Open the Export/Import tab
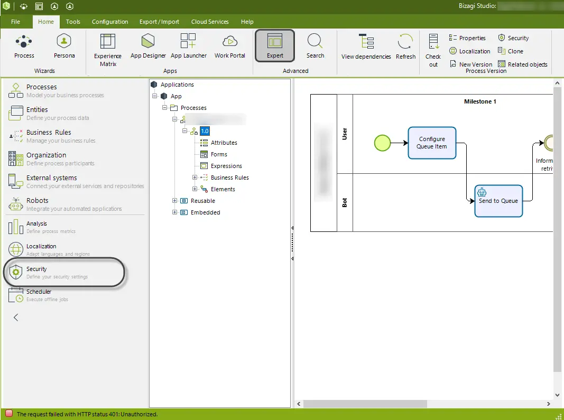This screenshot has width=564, height=420. 159,22
